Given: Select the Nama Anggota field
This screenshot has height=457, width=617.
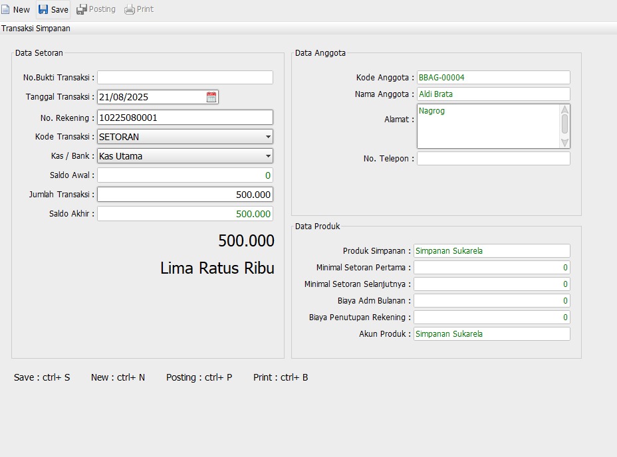Looking at the screenshot, I should pos(493,94).
